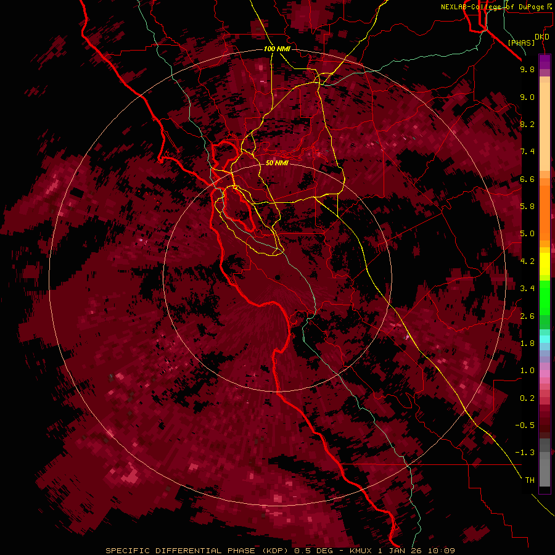Click the 1 JAN 26 date text
The height and width of the screenshot is (555, 555).
pyautogui.click(x=400, y=551)
